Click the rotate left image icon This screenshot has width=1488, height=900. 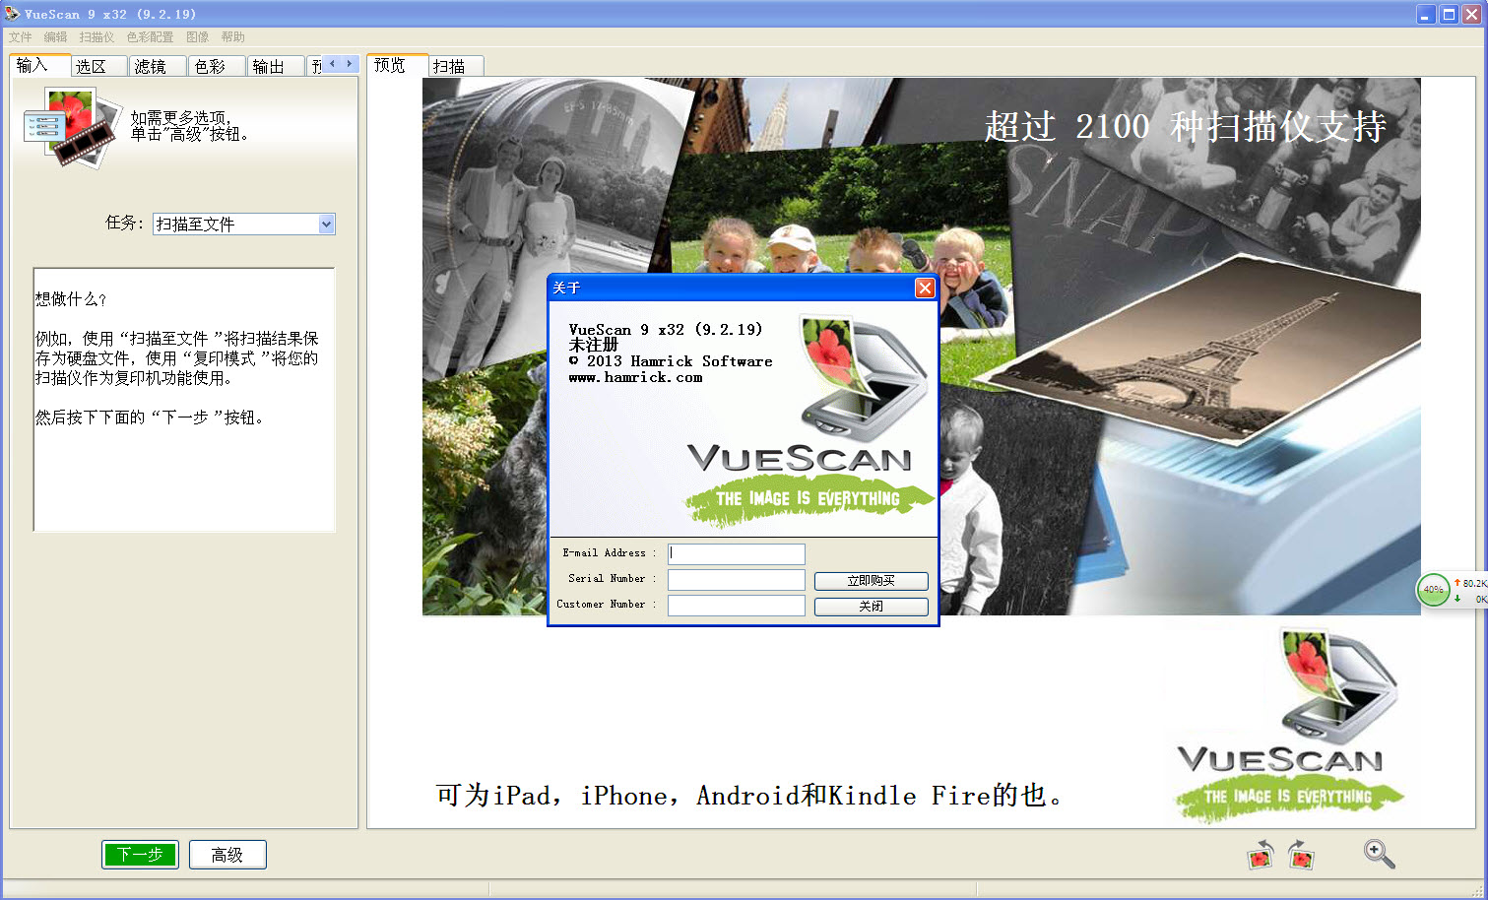[x=1261, y=854]
